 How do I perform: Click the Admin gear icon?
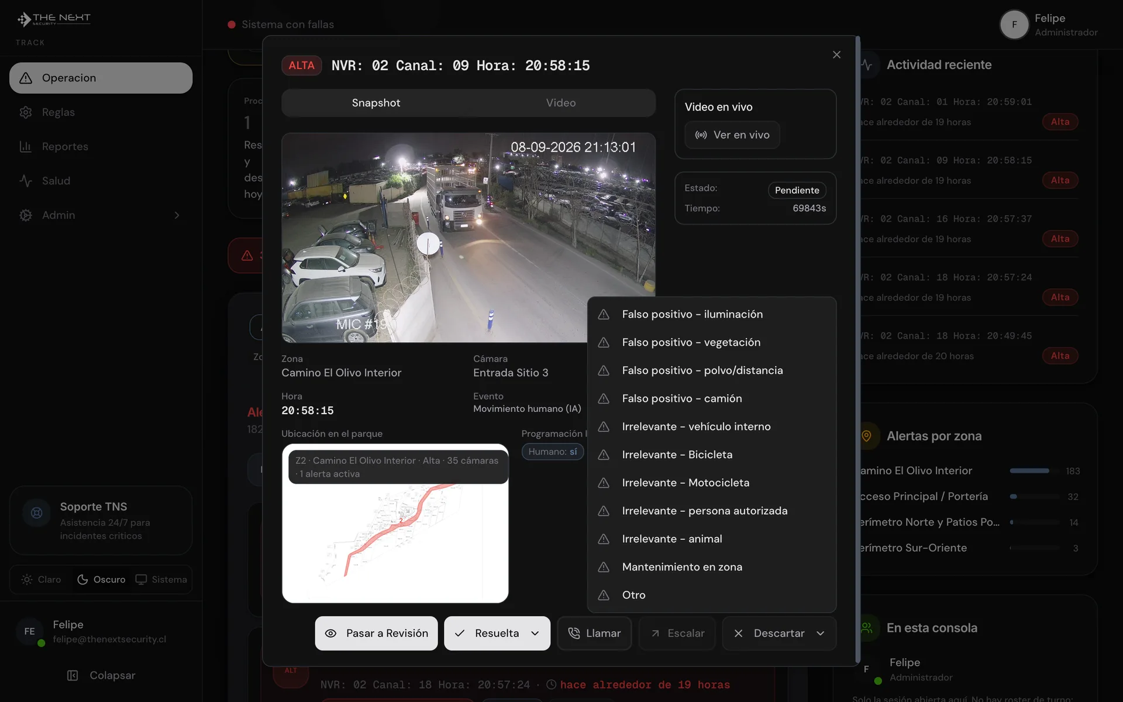26,215
